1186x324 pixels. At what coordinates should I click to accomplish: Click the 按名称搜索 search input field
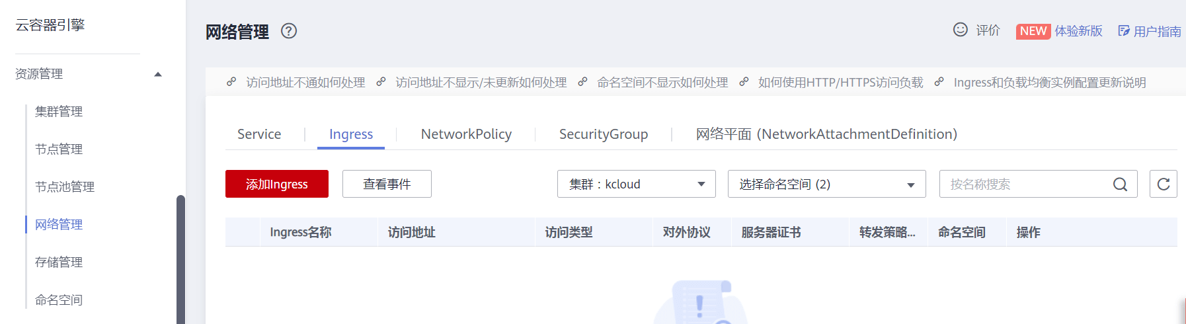tap(1025, 184)
